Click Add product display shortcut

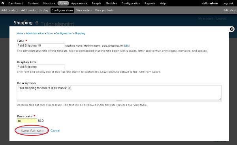35,10
